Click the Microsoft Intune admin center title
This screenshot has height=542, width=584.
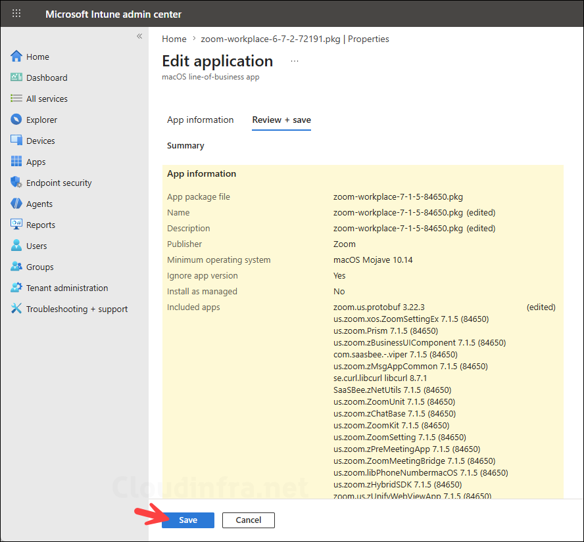pos(114,14)
